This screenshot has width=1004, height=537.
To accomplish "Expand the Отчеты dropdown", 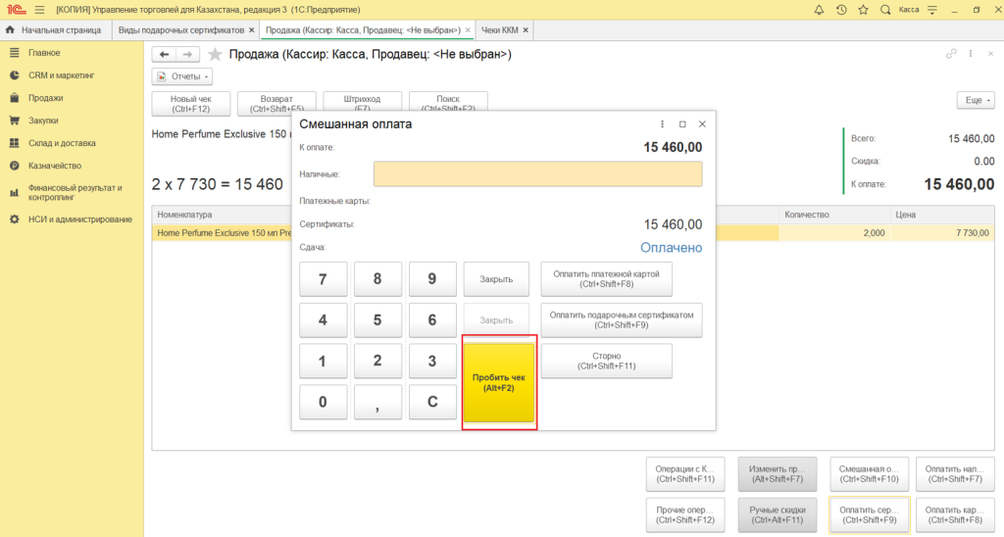I will [x=182, y=76].
